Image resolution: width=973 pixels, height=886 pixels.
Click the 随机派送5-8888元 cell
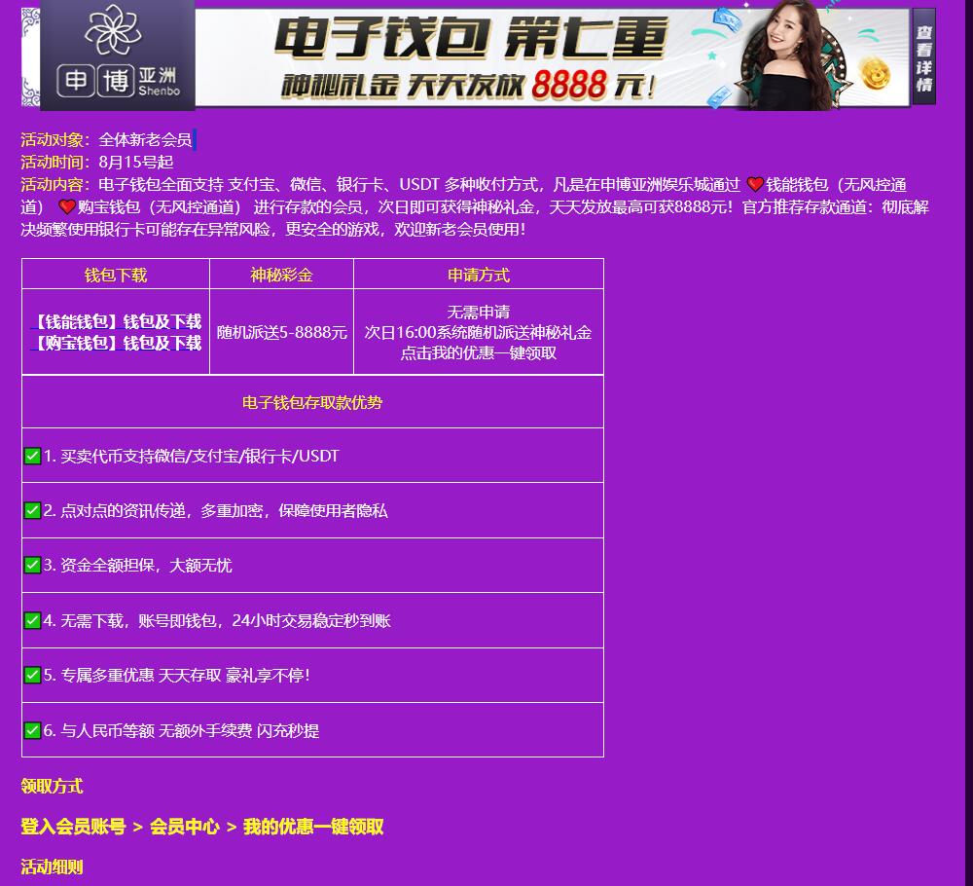[x=281, y=332]
